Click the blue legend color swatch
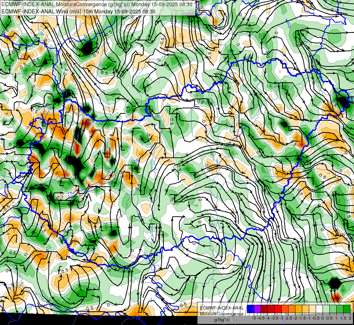 (x=251, y=309)
